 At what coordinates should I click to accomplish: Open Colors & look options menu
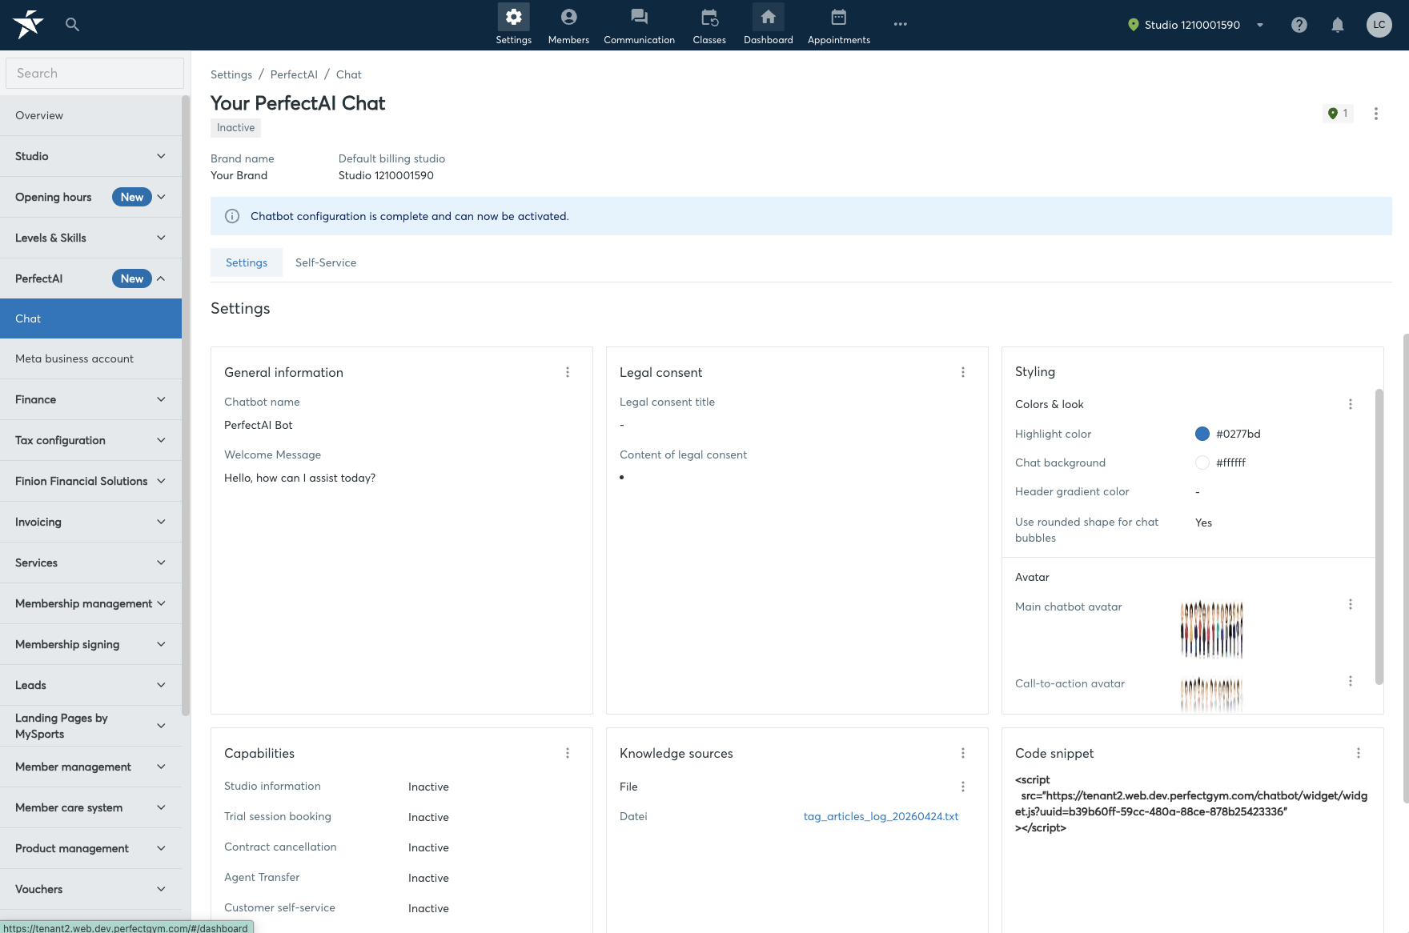coord(1351,404)
